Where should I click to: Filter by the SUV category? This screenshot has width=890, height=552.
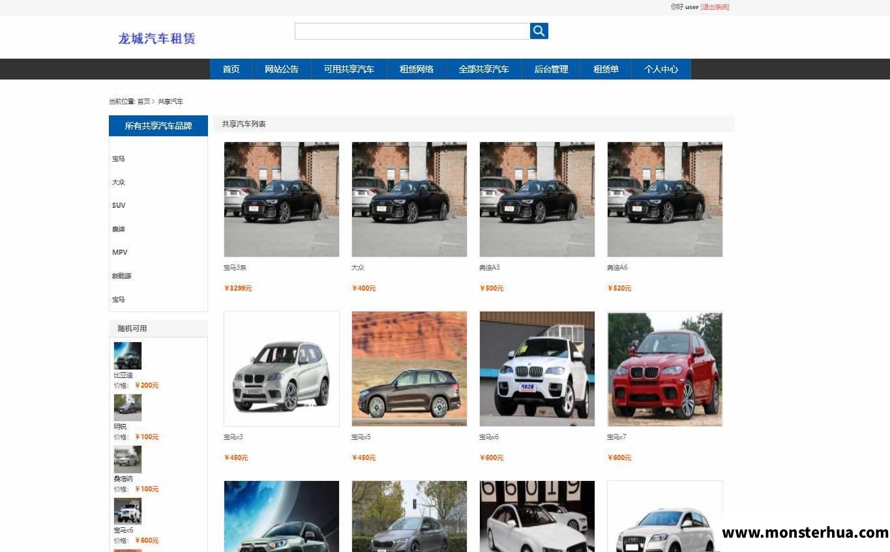tap(119, 205)
